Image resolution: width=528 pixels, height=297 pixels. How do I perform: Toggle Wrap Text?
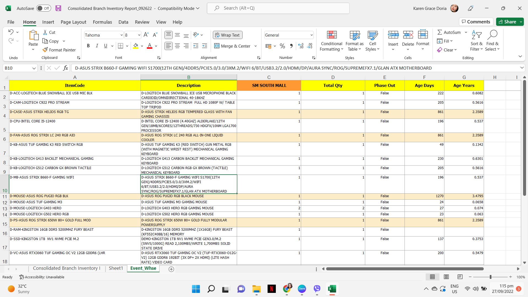(227, 35)
